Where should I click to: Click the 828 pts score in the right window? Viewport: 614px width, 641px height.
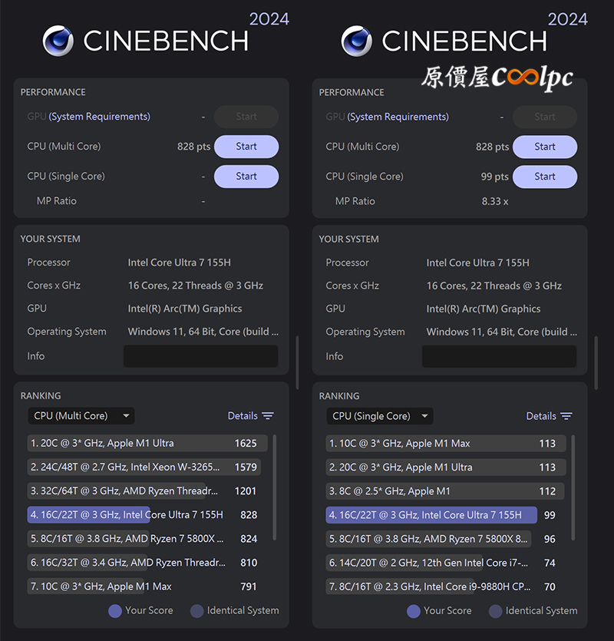click(492, 147)
